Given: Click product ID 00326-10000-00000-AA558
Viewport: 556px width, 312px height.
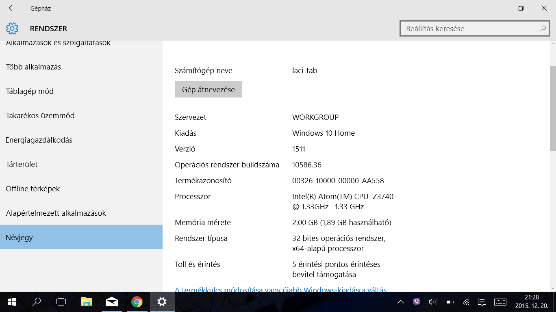Looking at the screenshot, I should pos(338,181).
